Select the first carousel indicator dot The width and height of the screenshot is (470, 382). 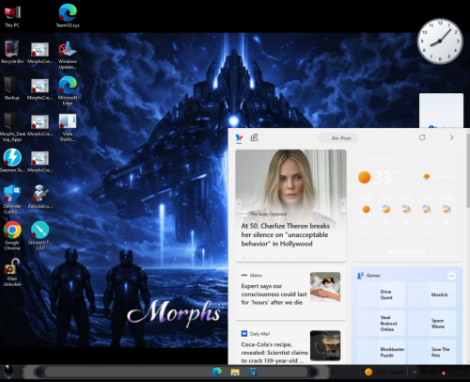[244, 258]
